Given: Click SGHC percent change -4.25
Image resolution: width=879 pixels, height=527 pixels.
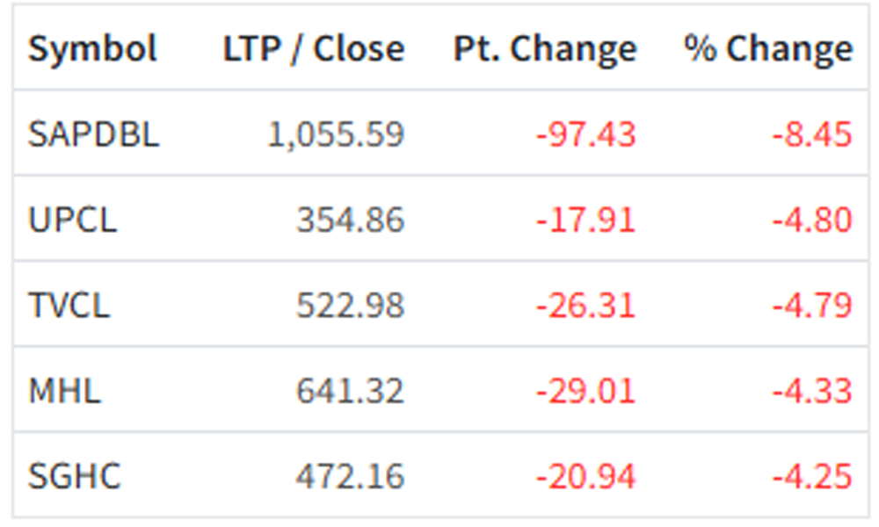Looking at the screenshot, I should click(812, 477).
